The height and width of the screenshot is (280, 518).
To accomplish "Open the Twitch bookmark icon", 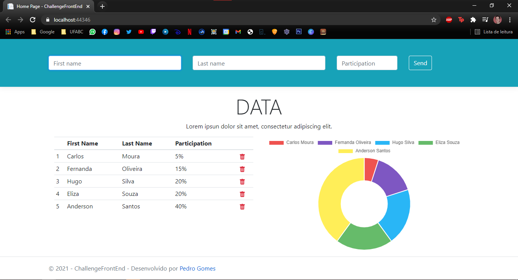I will pos(153,32).
